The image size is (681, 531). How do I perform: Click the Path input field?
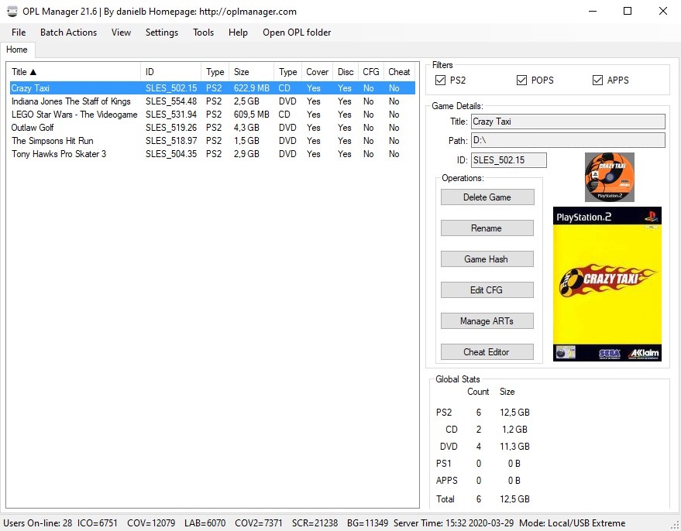(568, 140)
